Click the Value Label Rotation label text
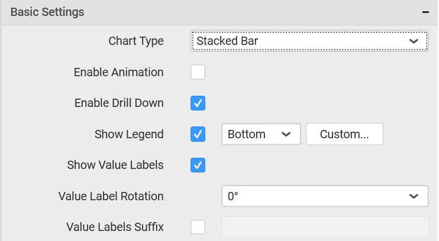 coord(111,196)
